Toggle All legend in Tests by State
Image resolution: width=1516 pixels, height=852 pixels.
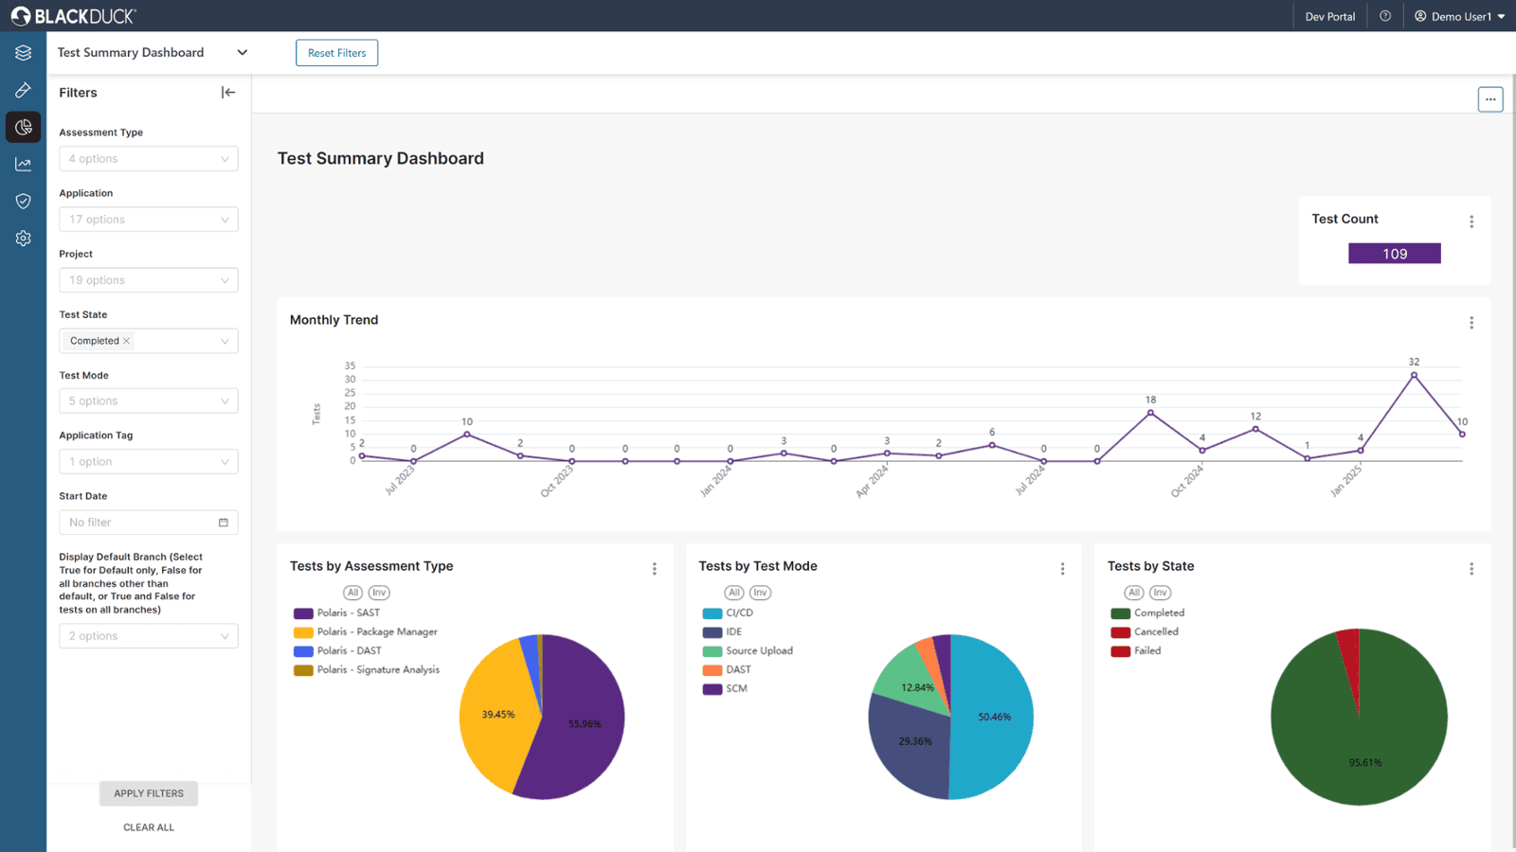pyautogui.click(x=1134, y=593)
